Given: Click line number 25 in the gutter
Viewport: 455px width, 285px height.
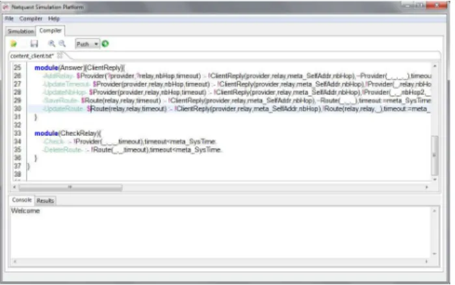Looking at the screenshot, I should pyautogui.click(x=18, y=68).
